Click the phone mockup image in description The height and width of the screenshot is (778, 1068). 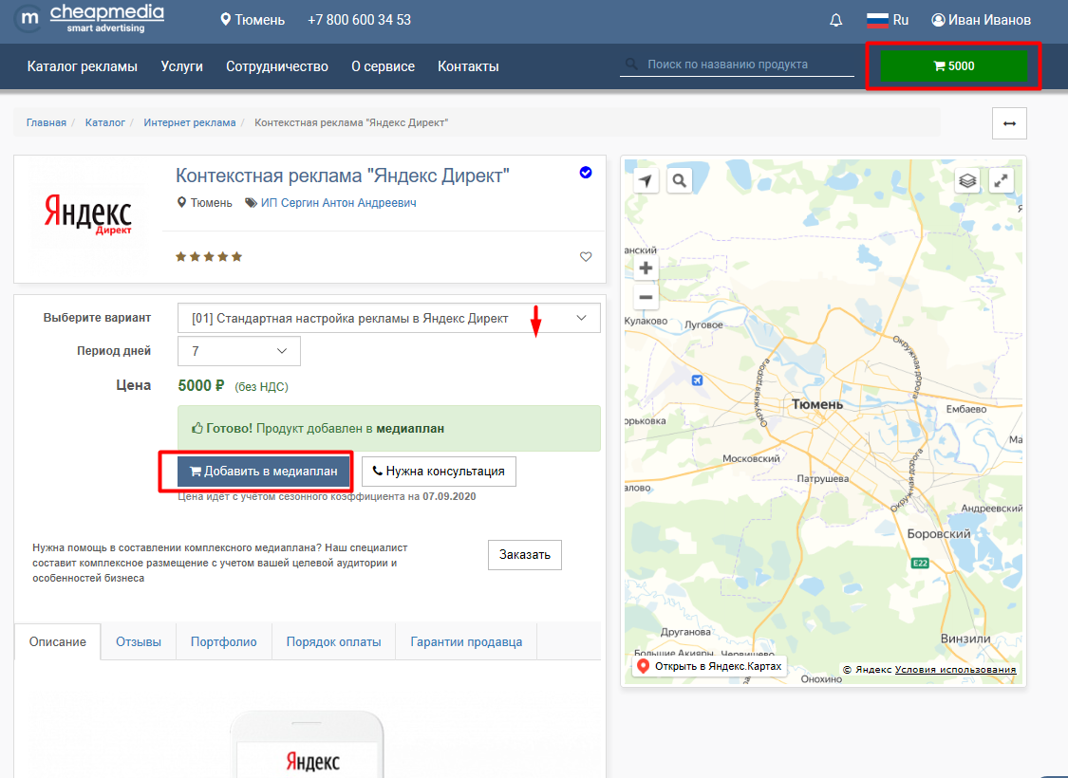coord(308,745)
